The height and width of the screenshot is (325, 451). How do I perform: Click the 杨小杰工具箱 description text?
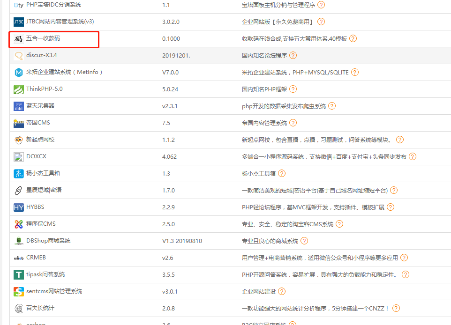pos(259,174)
